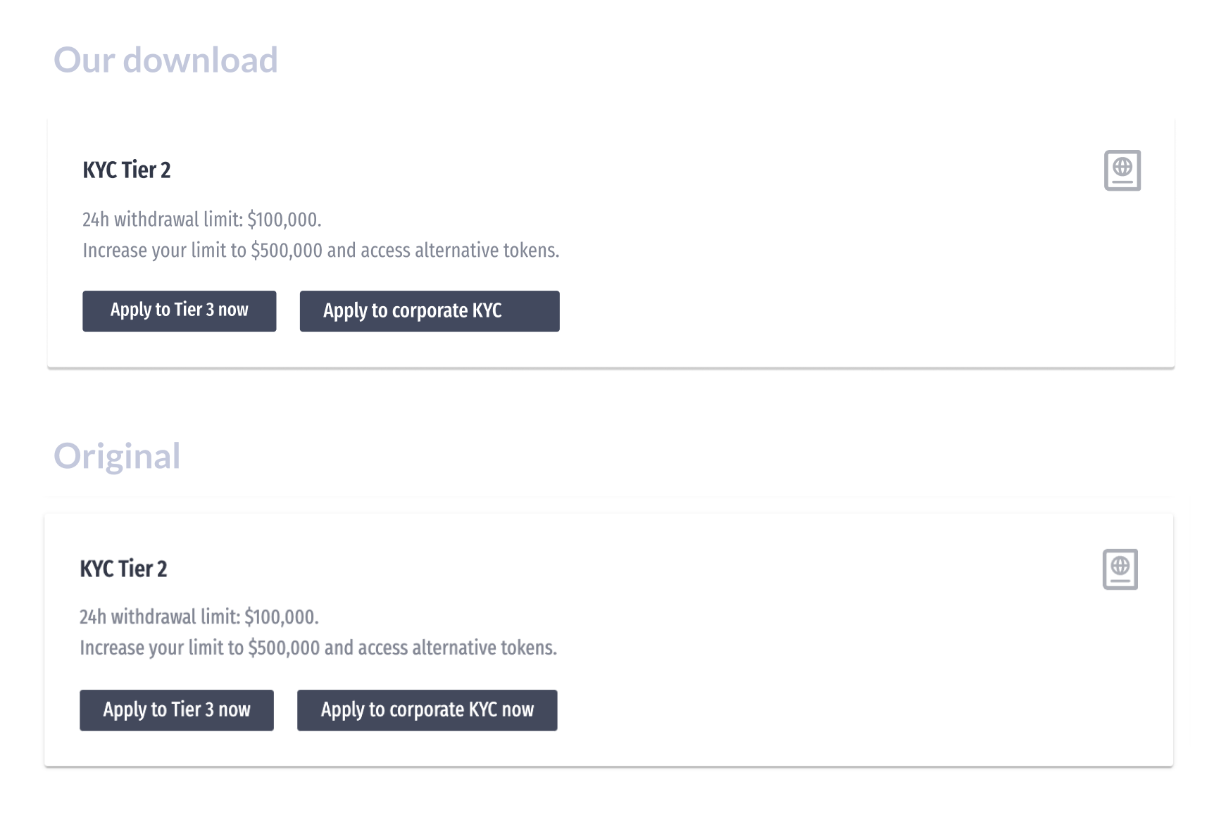The height and width of the screenshot is (815, 1214).
Task: Click the Apply to corporate KYC button without 'now'
Action: (x=429, y=311)
